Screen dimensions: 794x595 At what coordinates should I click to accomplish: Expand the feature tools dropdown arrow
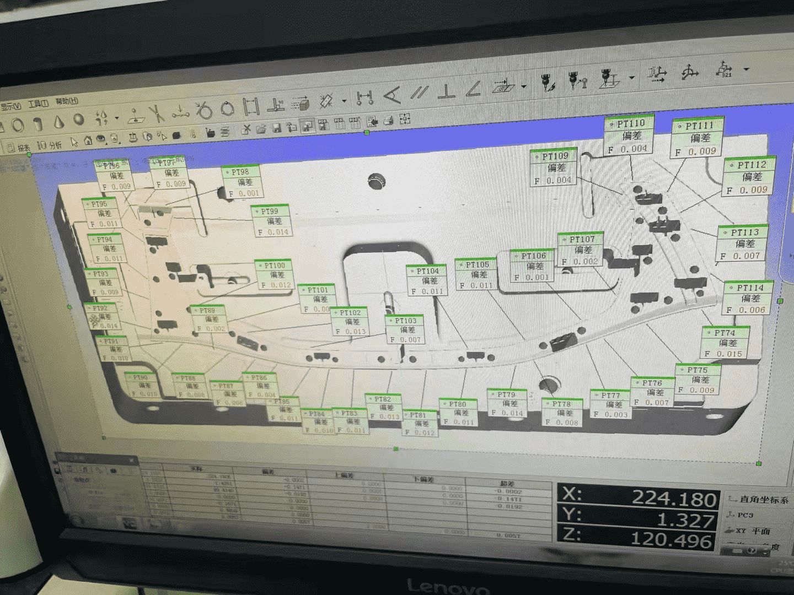pyautogui.click(x=116, y=117)
